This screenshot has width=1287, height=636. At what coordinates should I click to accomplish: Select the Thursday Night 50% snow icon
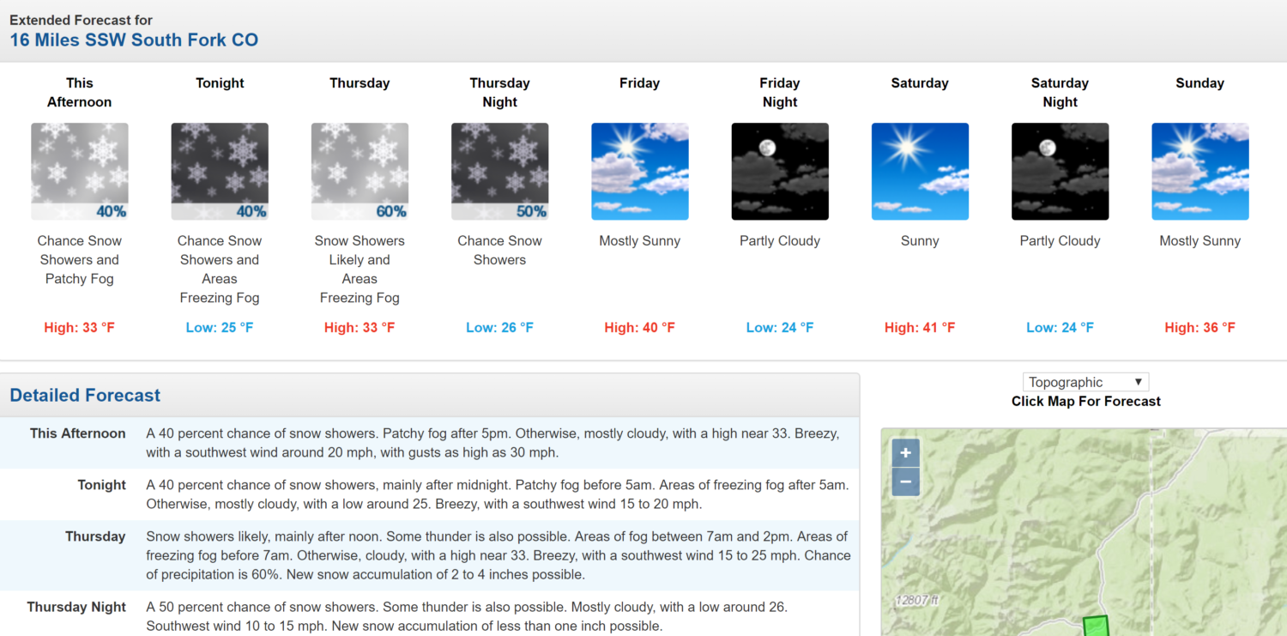(x=499, y=172)
